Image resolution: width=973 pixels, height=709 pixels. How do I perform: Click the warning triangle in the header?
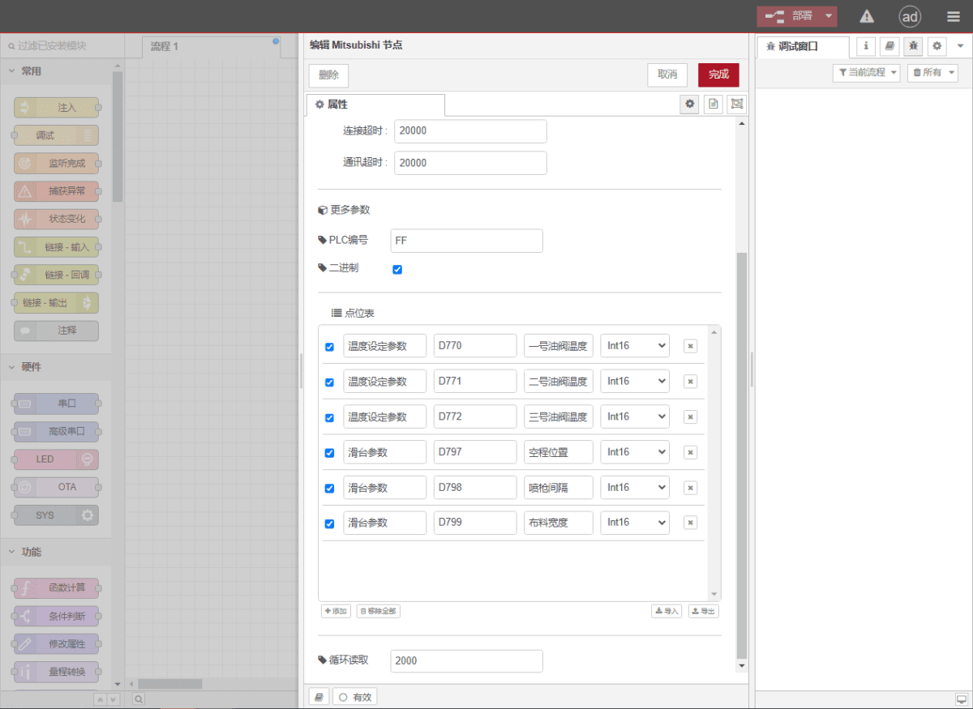(x=866, y=16)
